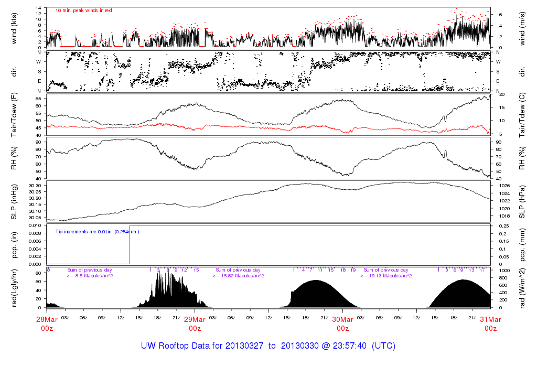Click the 'SLP (hPa)' right axis label
Viewport: 537px width, 367px height.
coord(521,201)
